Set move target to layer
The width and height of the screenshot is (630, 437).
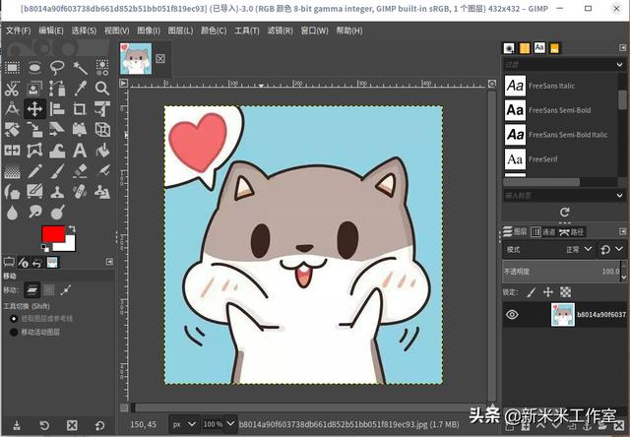coord(31,289)
